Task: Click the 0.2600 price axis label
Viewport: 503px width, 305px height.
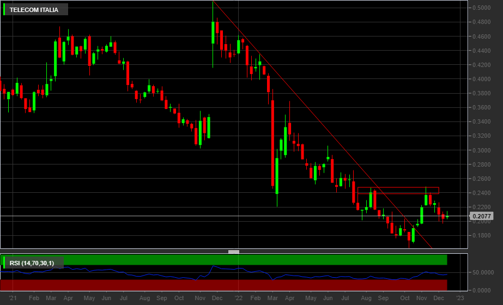Action: click(482, 179)
